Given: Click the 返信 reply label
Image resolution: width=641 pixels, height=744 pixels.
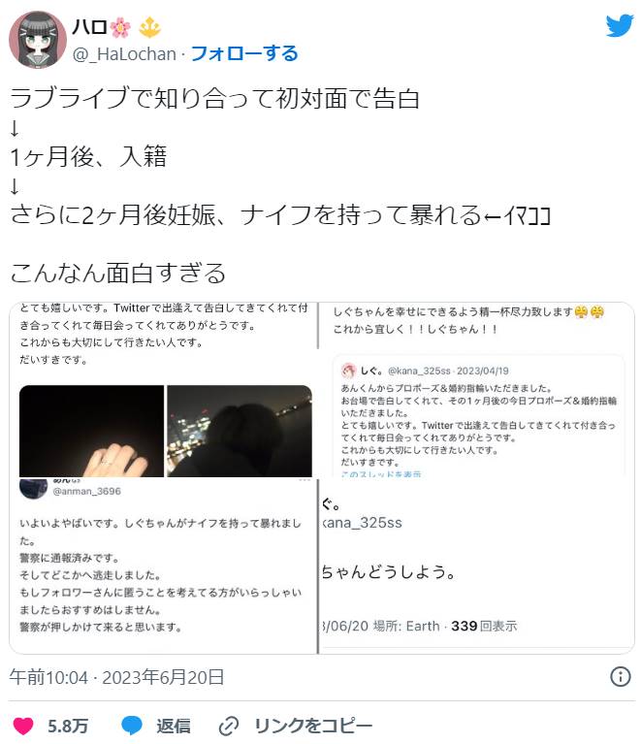Looking at the screenshot, I should 174,726.
